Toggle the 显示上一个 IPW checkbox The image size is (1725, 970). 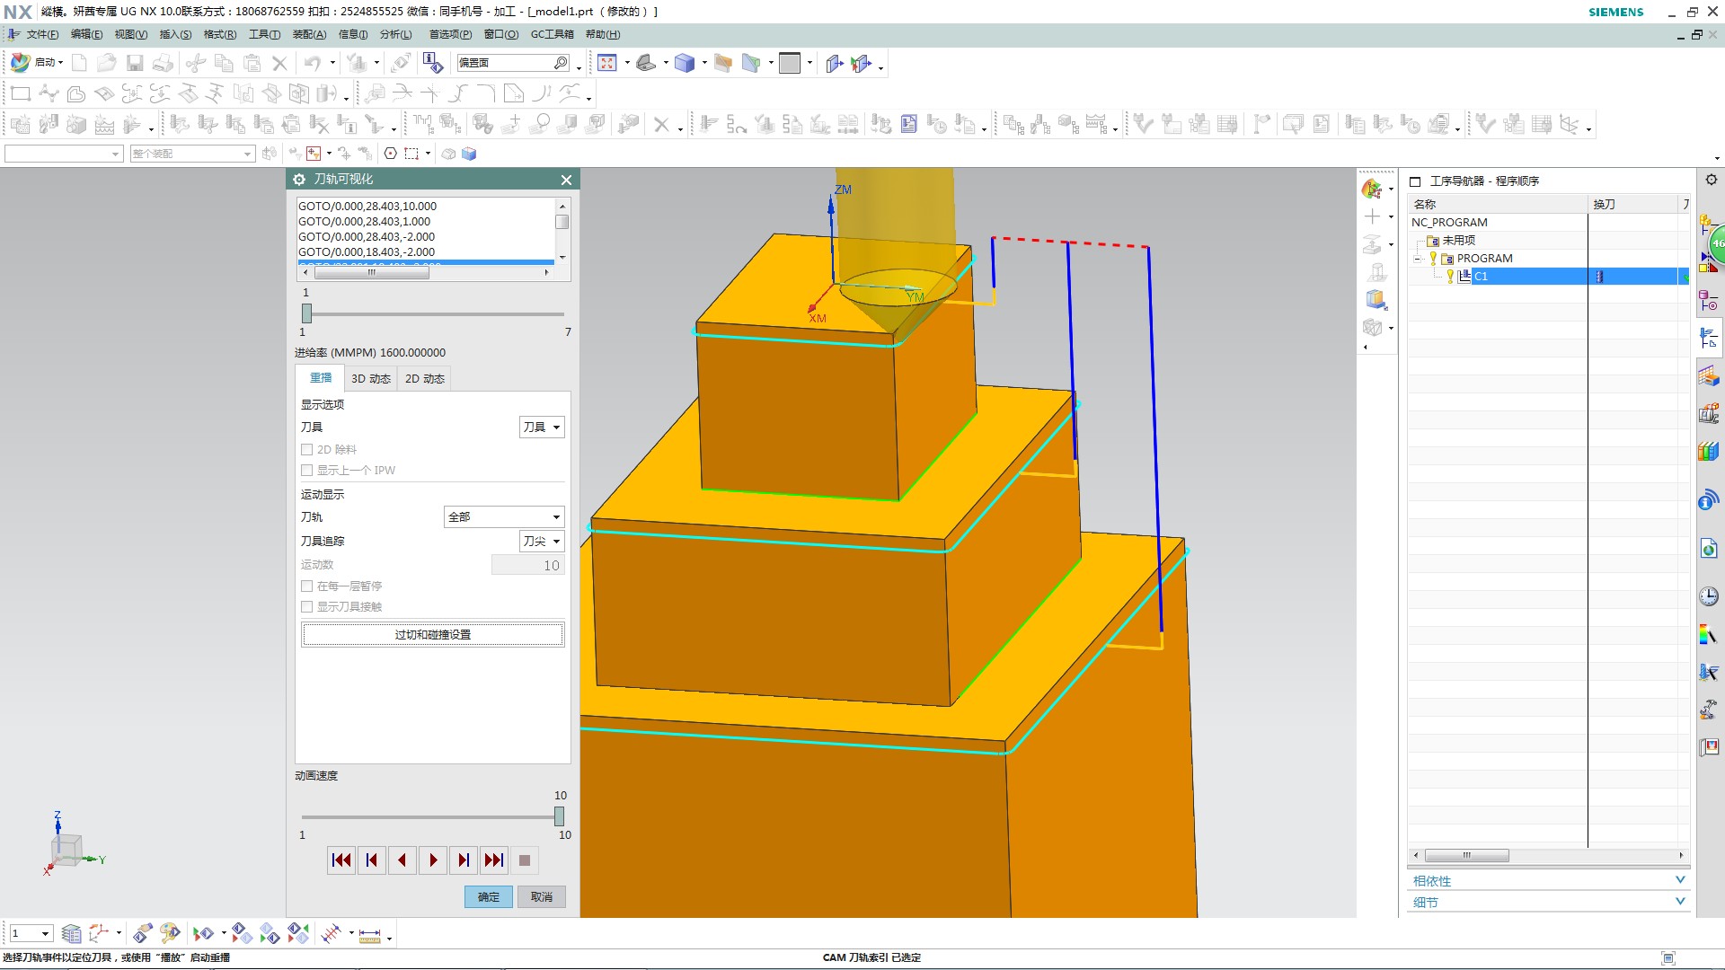tap(307, 470)
